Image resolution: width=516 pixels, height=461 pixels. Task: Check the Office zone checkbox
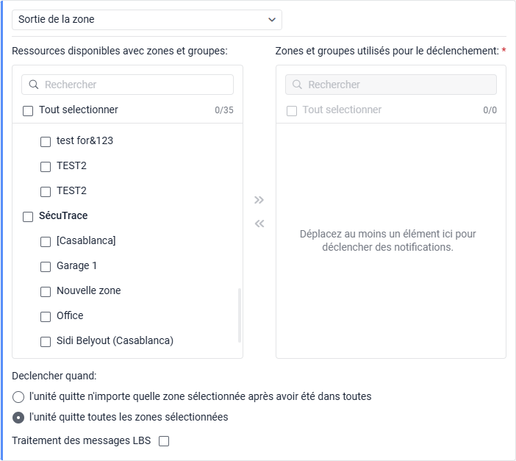(46, 316)
